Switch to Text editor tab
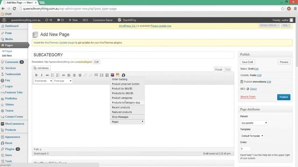The height and width of the screenshot is (167, 298). 228,69
